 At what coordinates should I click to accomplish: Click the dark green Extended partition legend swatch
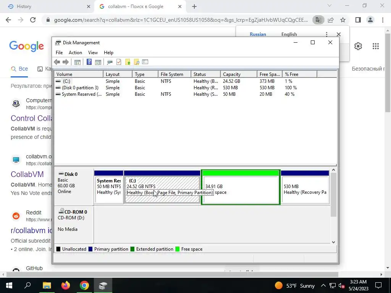(132, 249)
